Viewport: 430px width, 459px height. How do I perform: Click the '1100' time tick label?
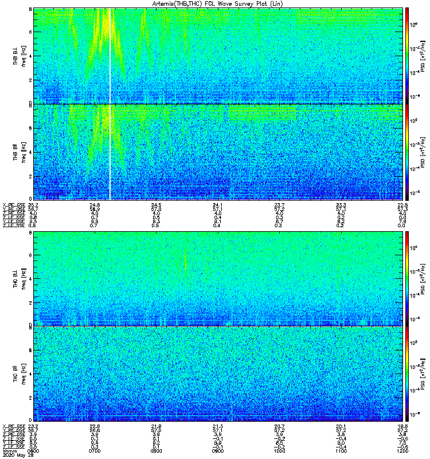tap(341, 451)
